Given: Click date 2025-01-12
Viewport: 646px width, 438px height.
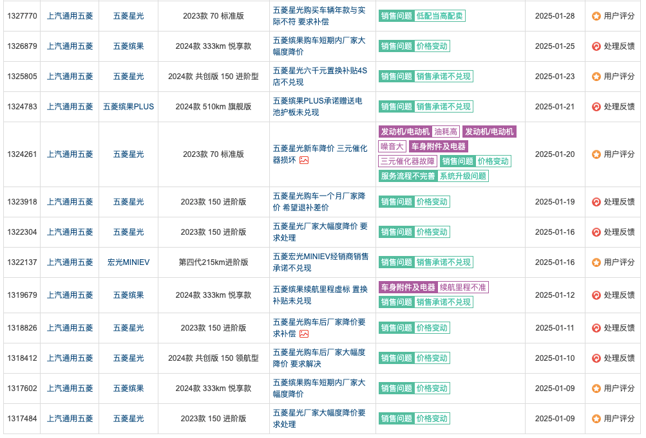Looking at the screenshot, I should (555, 295).
